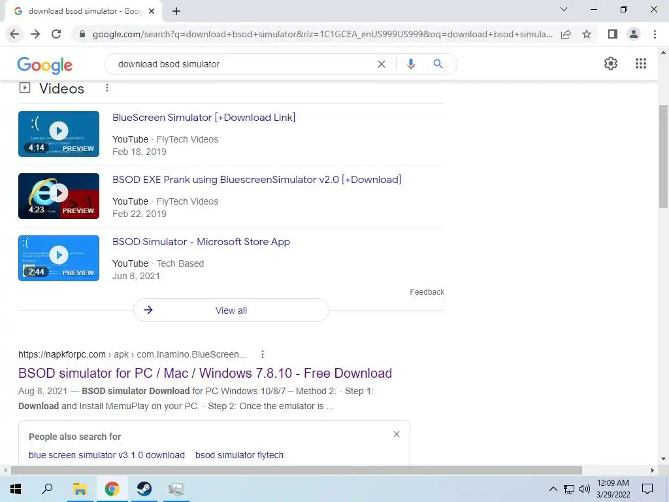669x502 pixels.
Task: Reload the current page
Action: (56, 34)
